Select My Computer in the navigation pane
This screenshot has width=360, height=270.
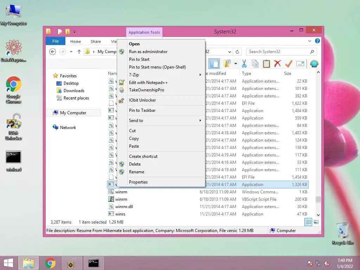tap(73, 113)
